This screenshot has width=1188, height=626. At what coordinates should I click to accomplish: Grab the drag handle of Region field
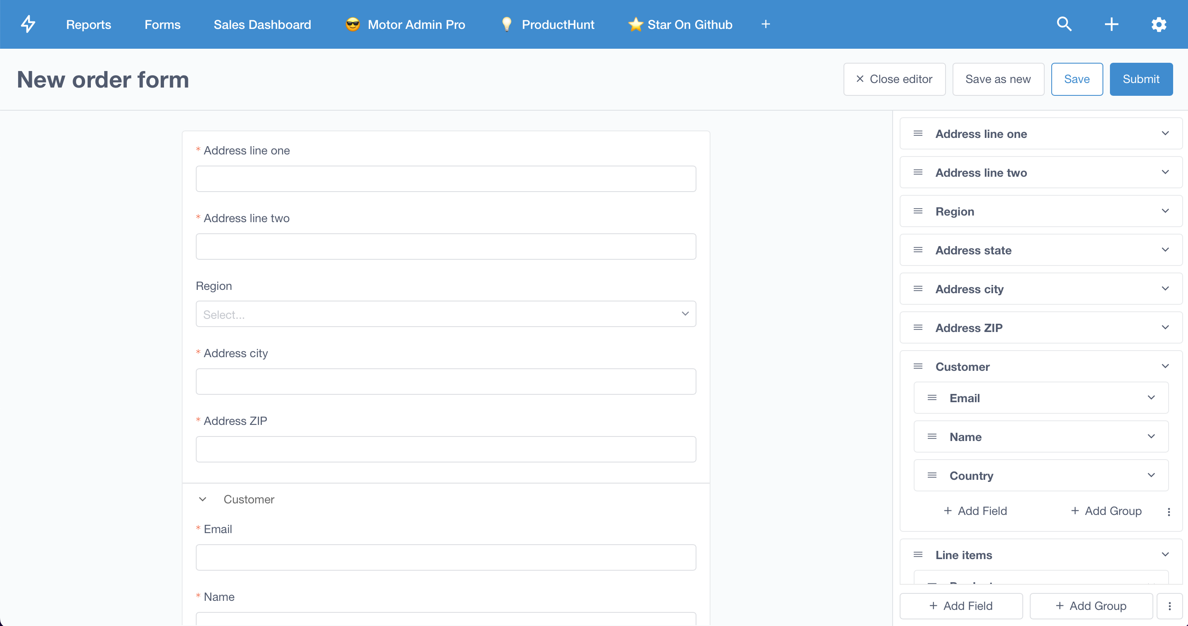(x=918, y=211)
